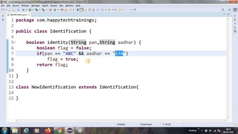238x134 pixels.
Task: Open the Coverage dropdown arrow
Action: click(x=40, y=10)
